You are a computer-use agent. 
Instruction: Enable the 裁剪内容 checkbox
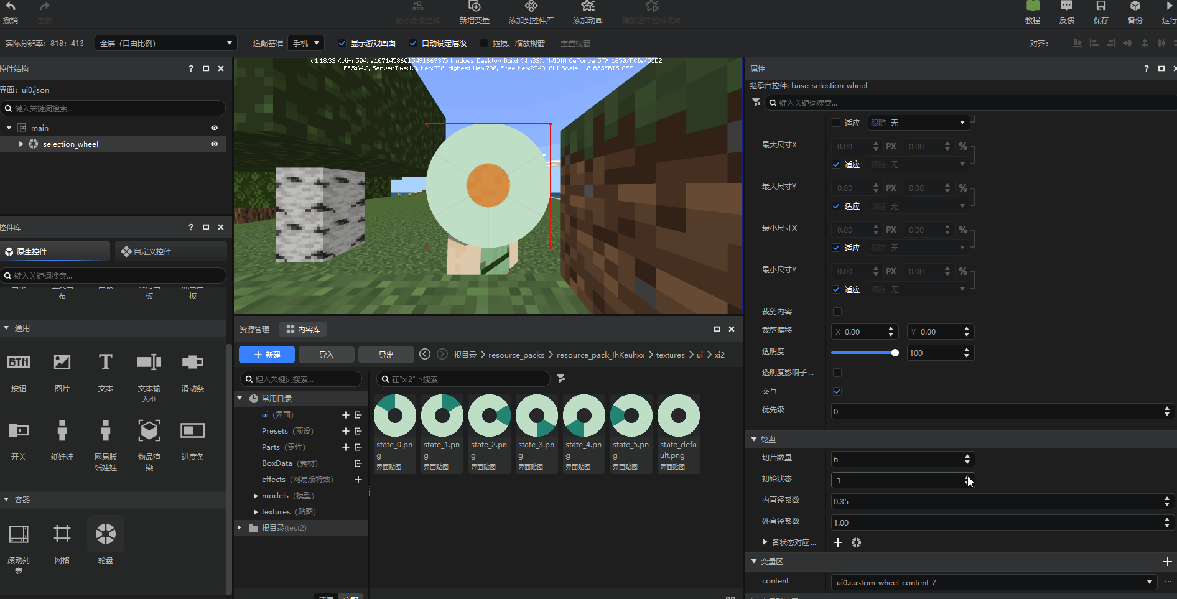pos(837,312)
